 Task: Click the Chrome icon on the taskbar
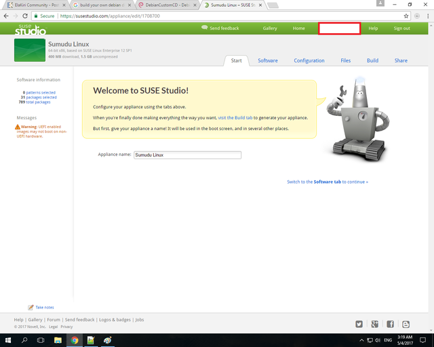click(x=74, y=340)
